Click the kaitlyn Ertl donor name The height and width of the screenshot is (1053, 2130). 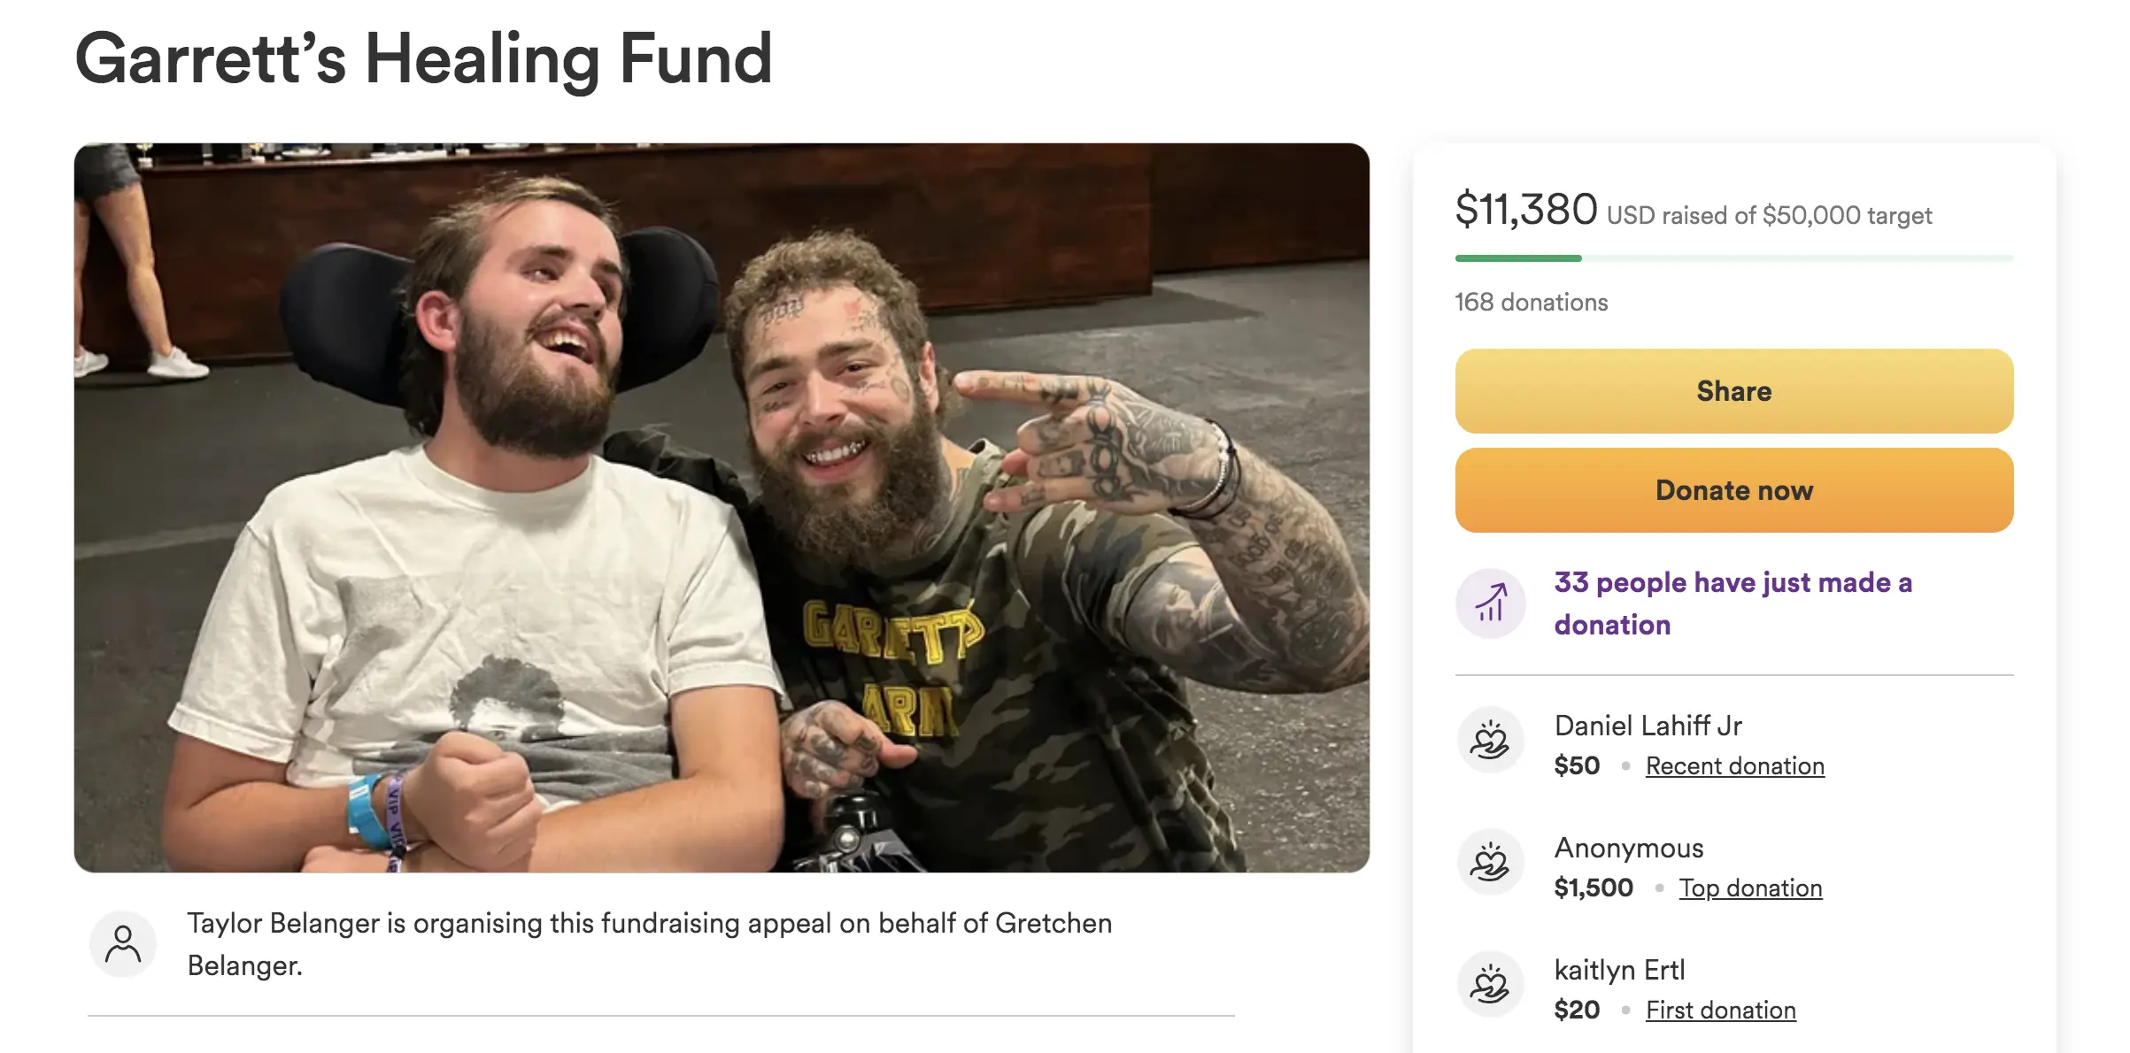(1619, 970)
